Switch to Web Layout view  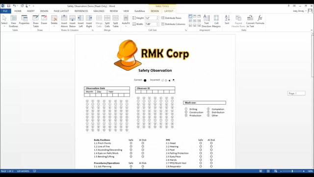pyautogui.click(x=276, y=171)
